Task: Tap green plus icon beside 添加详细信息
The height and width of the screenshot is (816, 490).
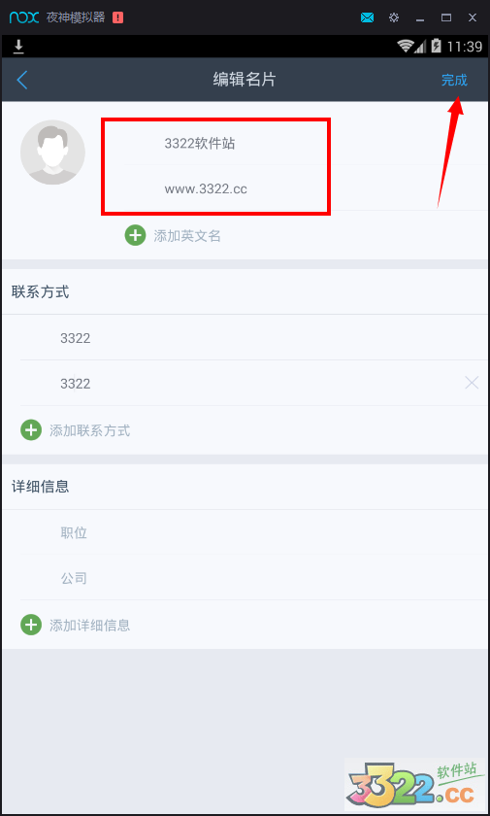Action: click(x=31, y=625)
